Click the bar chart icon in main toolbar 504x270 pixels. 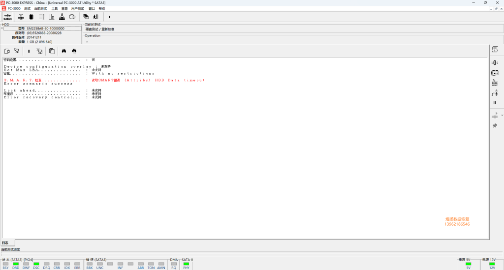click(x=52, y=17)
